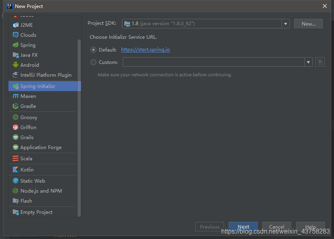Click the Flash folder icon
The height and width of the screenshot is (239, 334).
coord(16,201)
